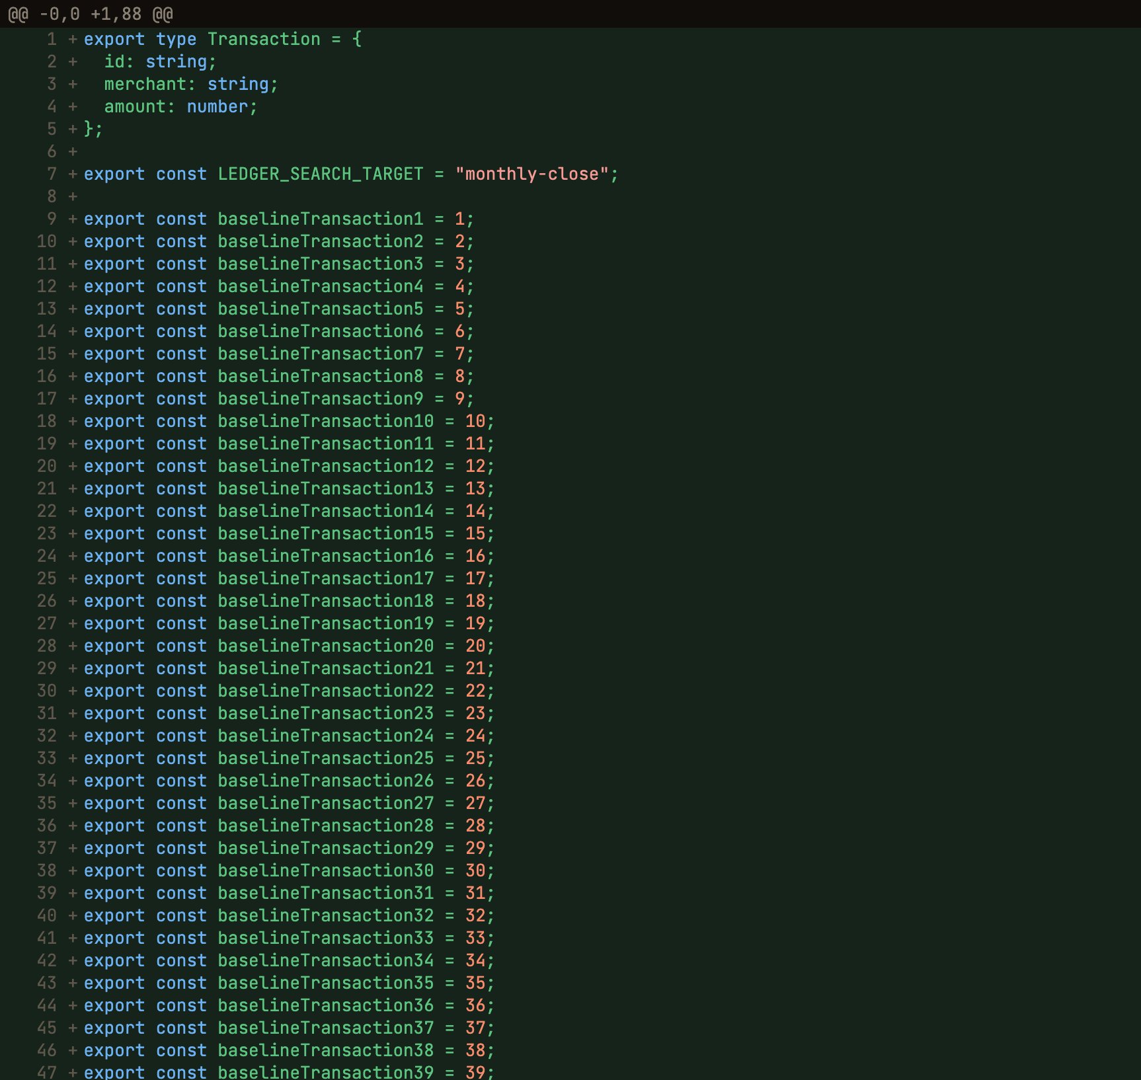Screen dimensions: 1141x1080
Task: Click the baselineTransaction4 identifier
Action: (x=321, y=286)
